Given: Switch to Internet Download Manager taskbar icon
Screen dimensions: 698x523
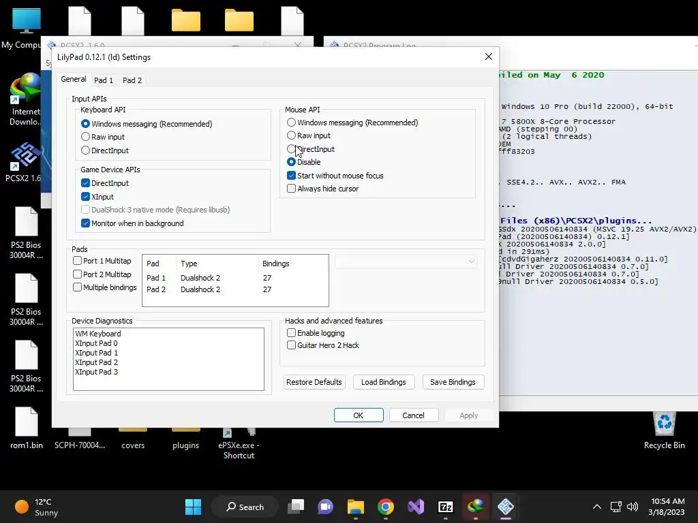Looking at the screenshot, I should click(x=475, y=507).
